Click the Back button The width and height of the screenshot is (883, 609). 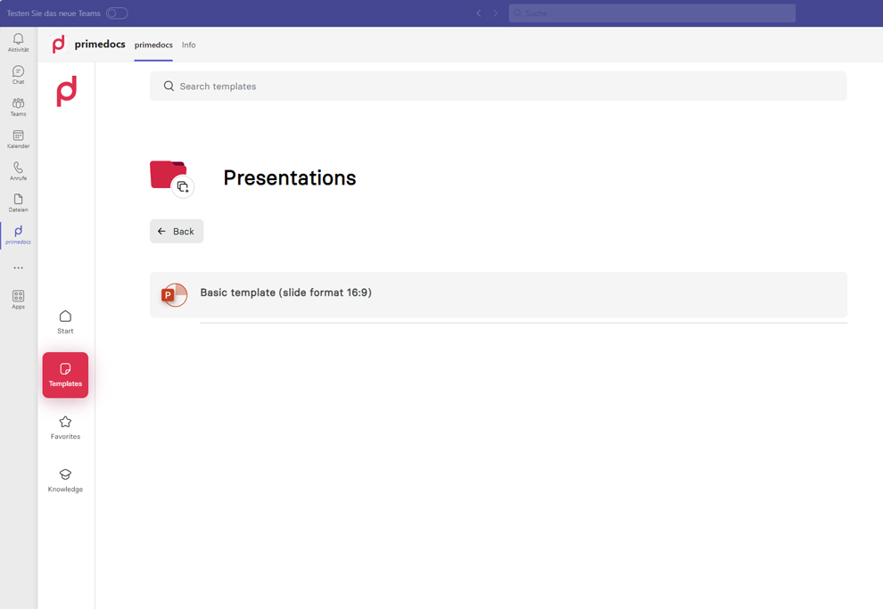177,231
